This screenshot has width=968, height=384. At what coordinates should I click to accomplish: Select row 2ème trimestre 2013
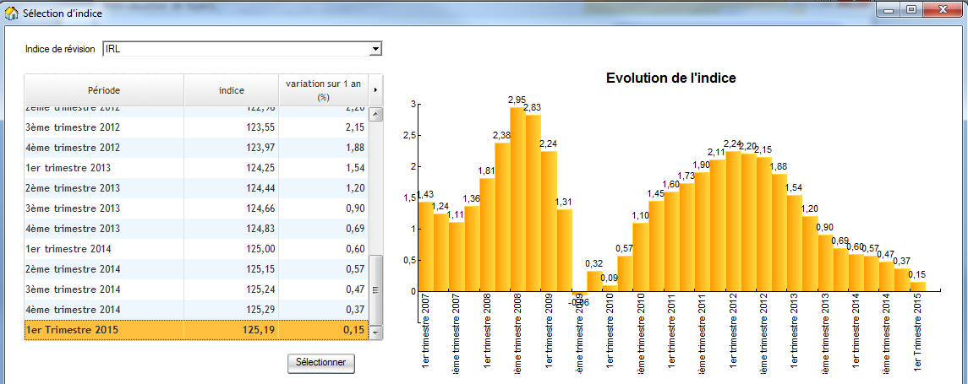tap(196, 188)
